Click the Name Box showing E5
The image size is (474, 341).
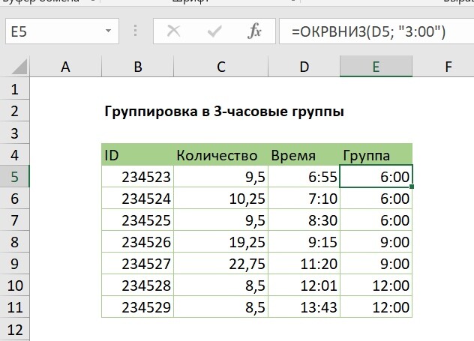pos(62,31)
